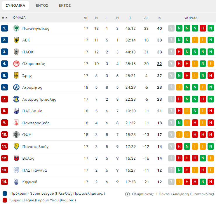Open the Αστέρας Τρίπολης team link
Image resolution: width=216 pixels, height=204 pixels.
point(39,99)
